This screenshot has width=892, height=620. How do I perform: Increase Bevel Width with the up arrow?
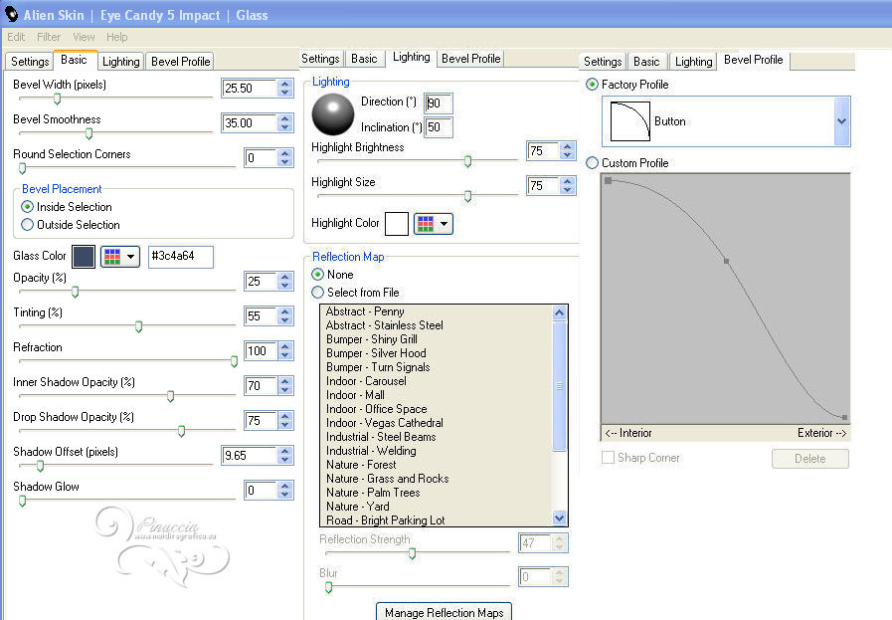[285, 84]
